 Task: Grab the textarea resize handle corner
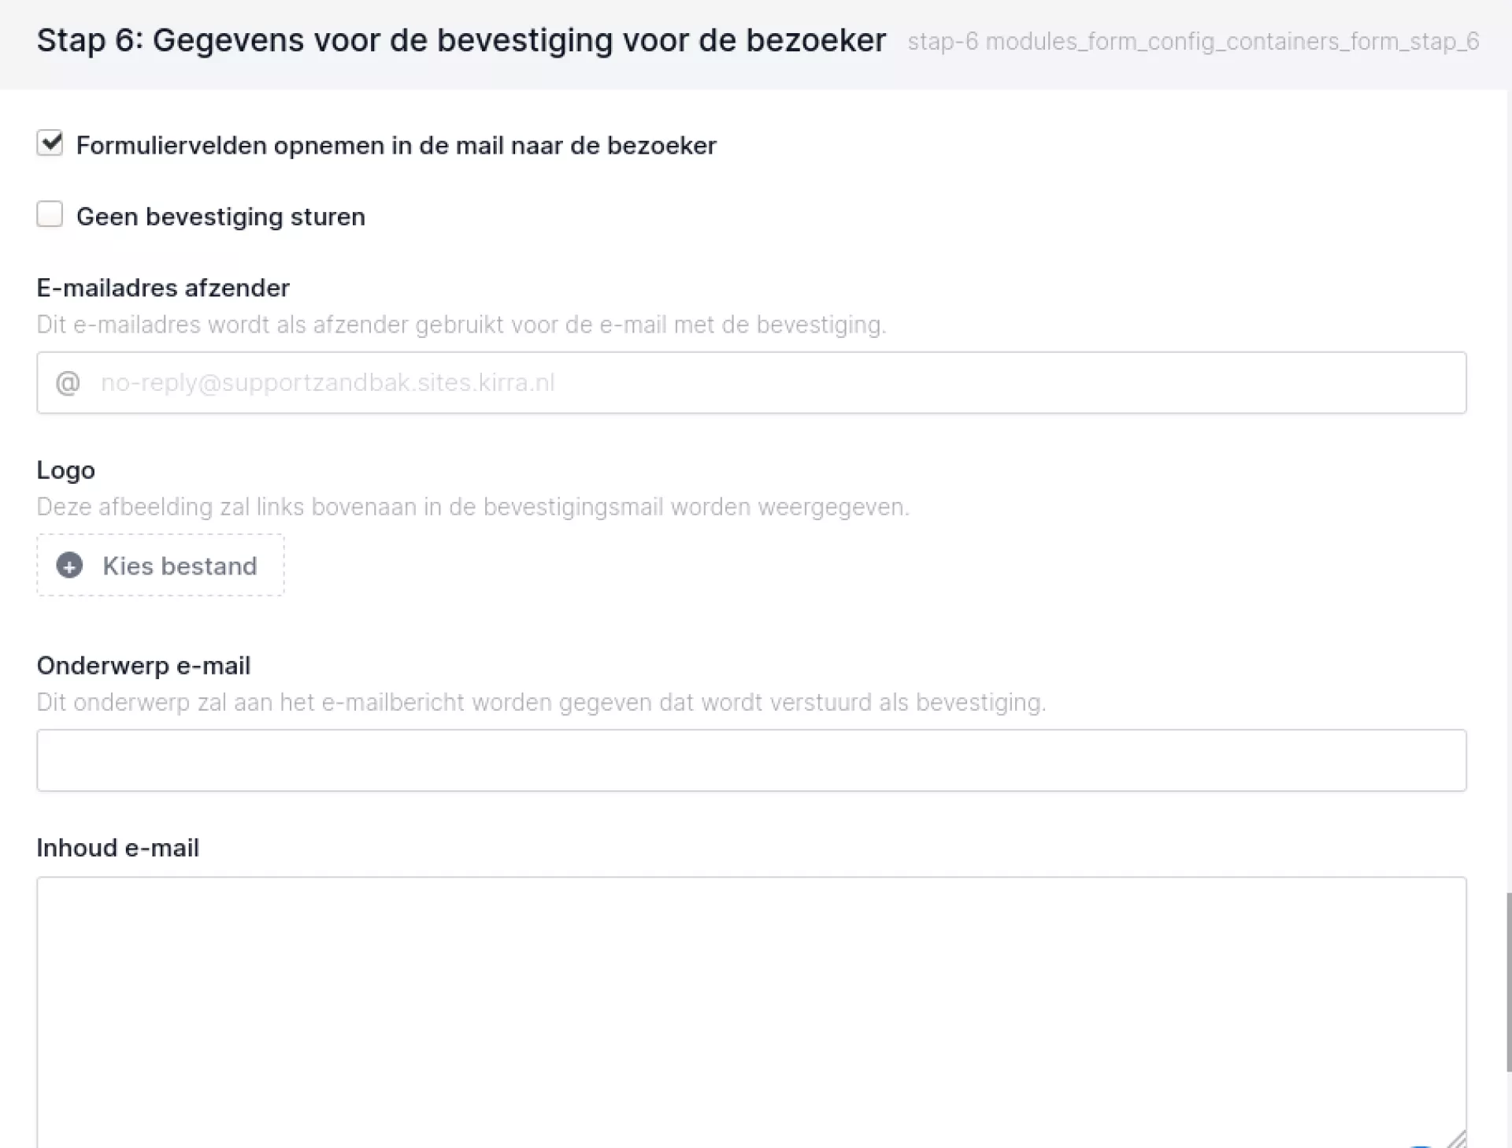point(1456,1139)
